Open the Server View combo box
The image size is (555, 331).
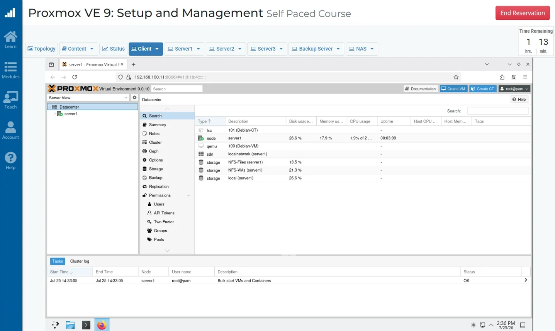click(88, 98)
